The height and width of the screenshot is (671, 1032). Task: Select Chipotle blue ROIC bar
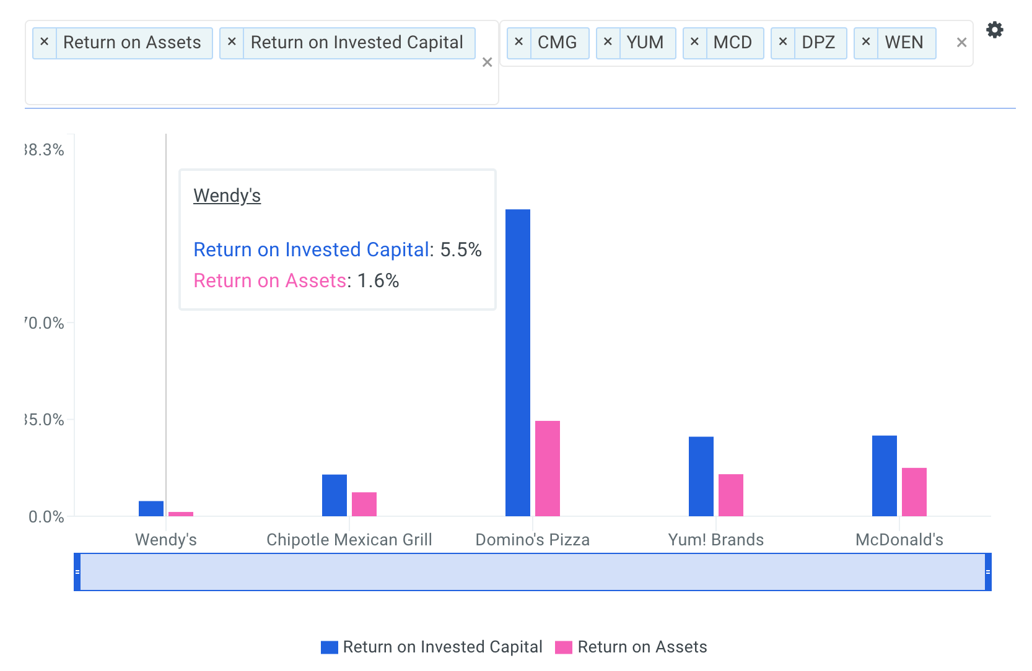click(335, 495)
